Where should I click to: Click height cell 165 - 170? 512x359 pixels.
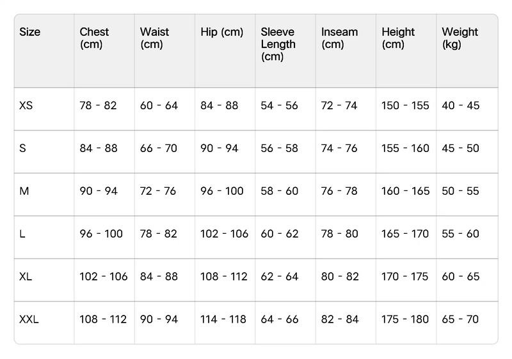click(405, 234)
